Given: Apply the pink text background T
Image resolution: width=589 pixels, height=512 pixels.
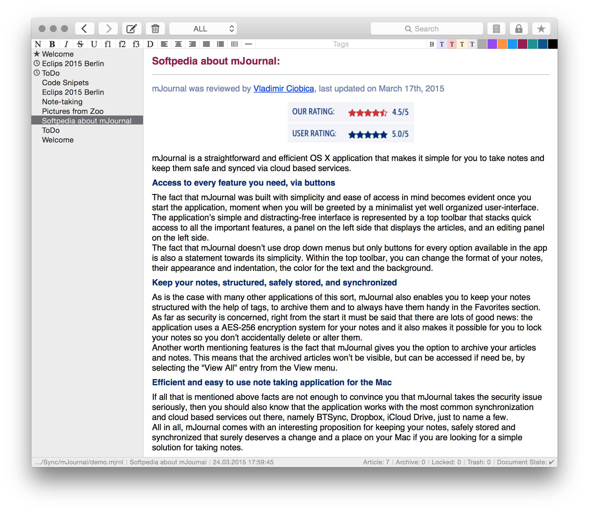Looking at the screenshot, I should 452,44.
